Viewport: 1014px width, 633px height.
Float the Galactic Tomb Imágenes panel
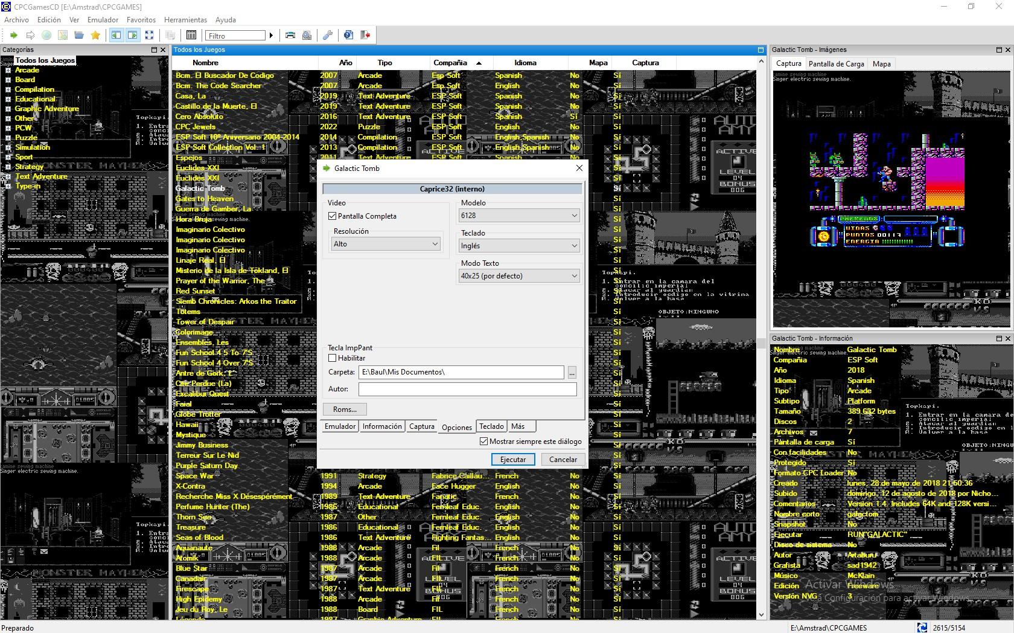[999, 50]
